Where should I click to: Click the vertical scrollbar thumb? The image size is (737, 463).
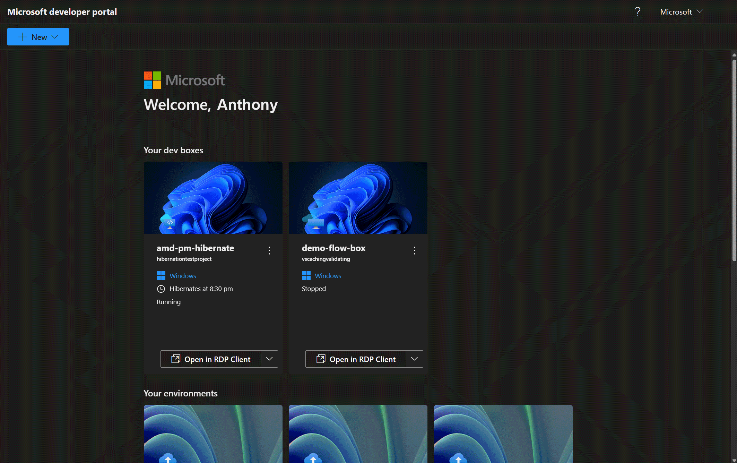tap(734, 160)
